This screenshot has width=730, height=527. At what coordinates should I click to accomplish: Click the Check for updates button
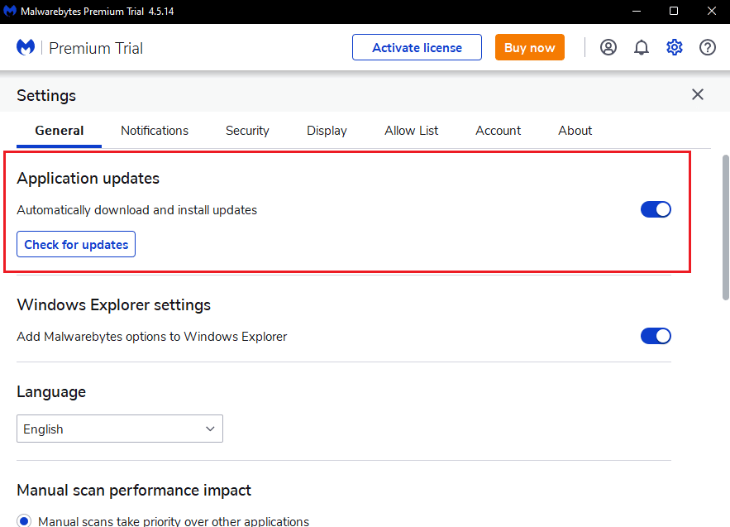pos(76,245)
